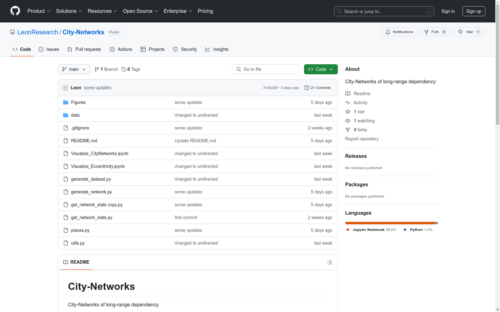Click the Sign in link
The width and height of the screenshot is (500, 312).
tap(448, 11)
